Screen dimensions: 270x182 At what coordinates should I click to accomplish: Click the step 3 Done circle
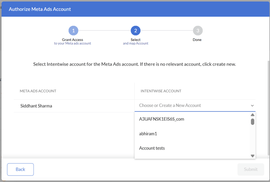click(x=198, y=31)
